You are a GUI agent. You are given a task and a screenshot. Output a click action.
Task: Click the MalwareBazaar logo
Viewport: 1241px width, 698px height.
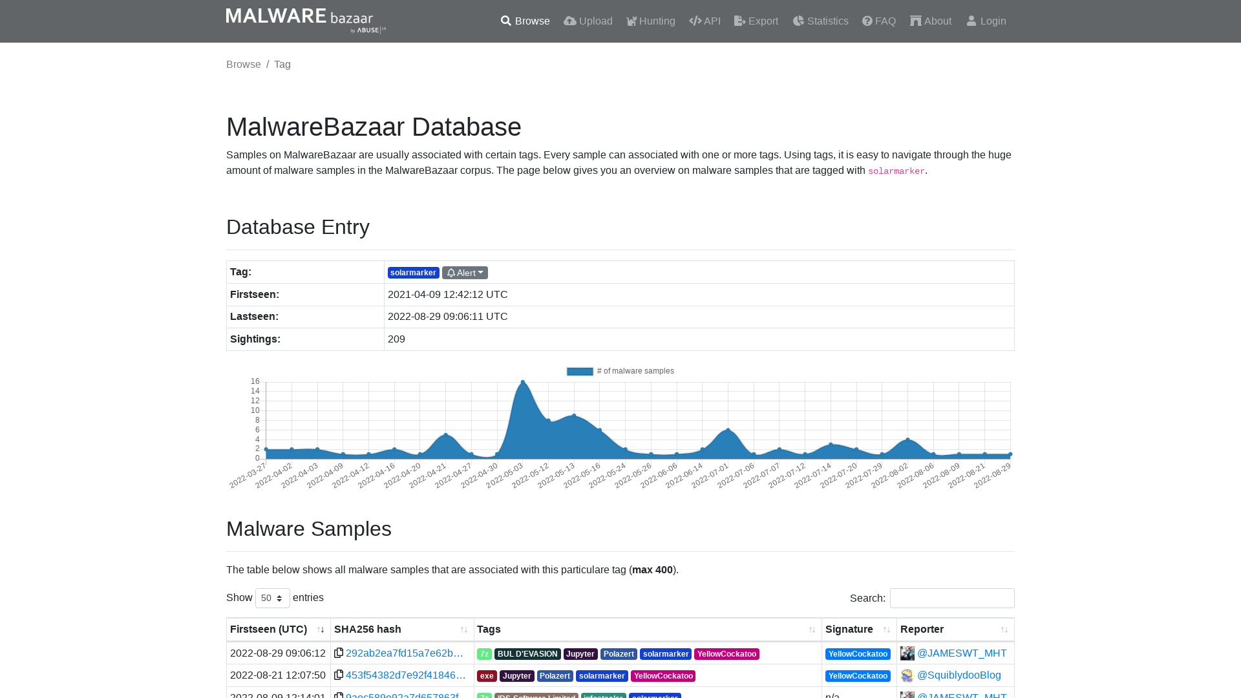[x=306, y=21]
